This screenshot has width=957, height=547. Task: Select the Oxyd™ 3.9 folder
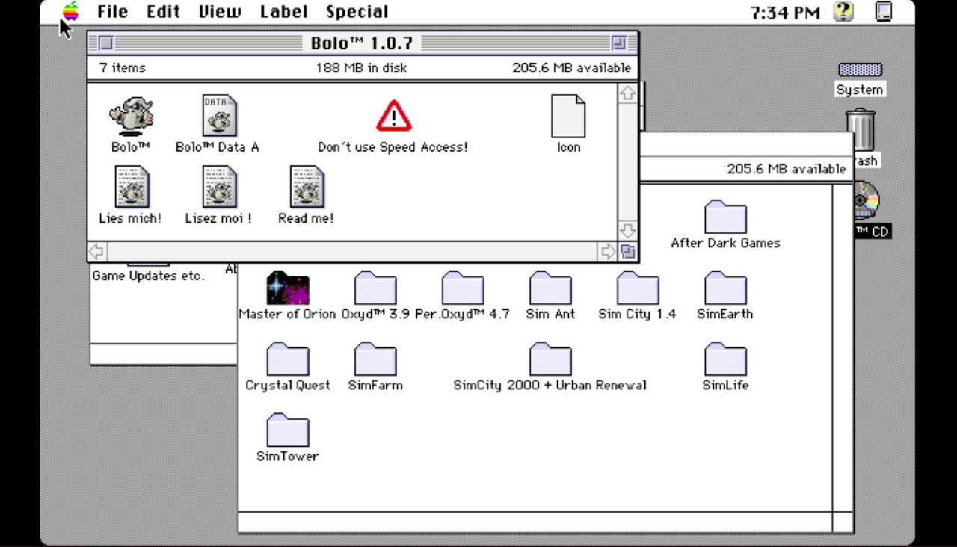click(x=375, y=288)
